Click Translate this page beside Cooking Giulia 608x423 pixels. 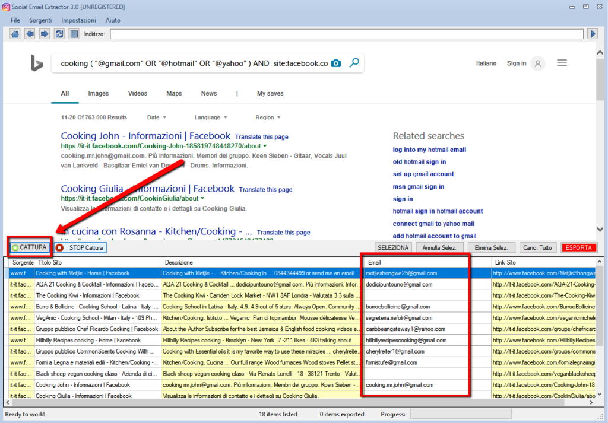tap(265, 190)
